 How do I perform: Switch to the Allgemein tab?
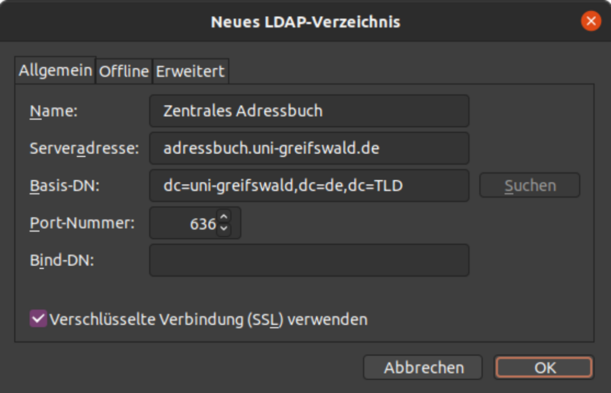pyautogui.click(x=55, y=70)
